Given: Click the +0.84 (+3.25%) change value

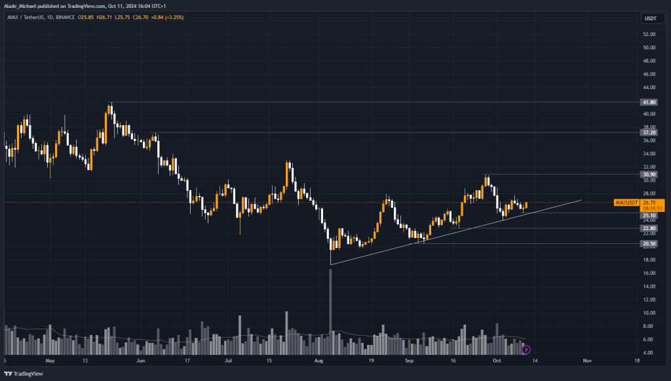Looking at the screenshot, I should 167,18.
